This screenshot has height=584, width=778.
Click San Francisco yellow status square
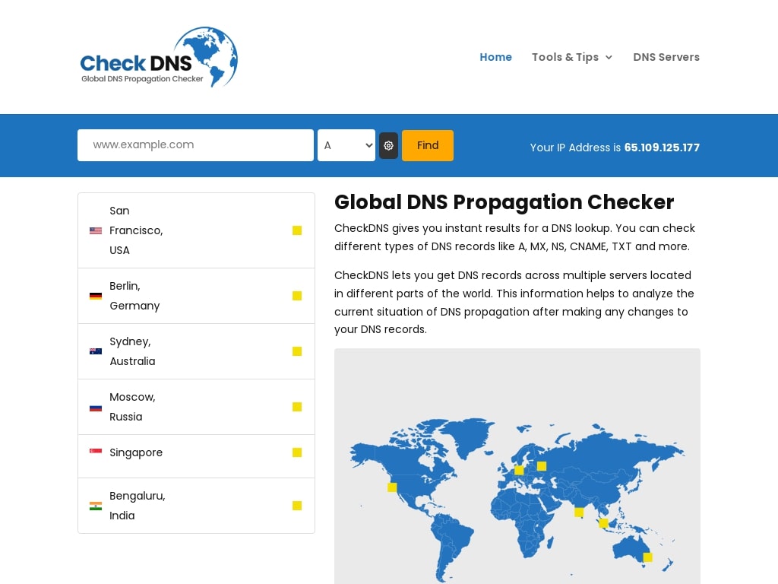point(297,230)
